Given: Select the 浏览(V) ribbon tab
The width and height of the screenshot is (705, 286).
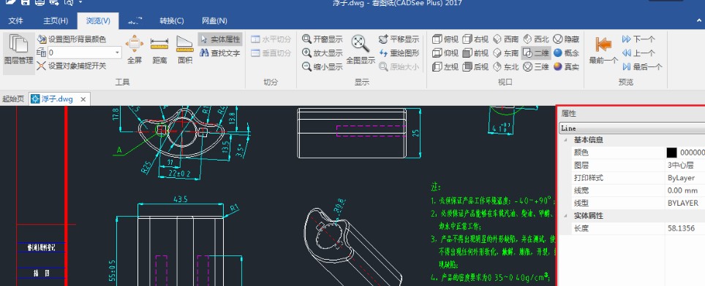Looking at the screenshot, I should (x=98, y=20).
